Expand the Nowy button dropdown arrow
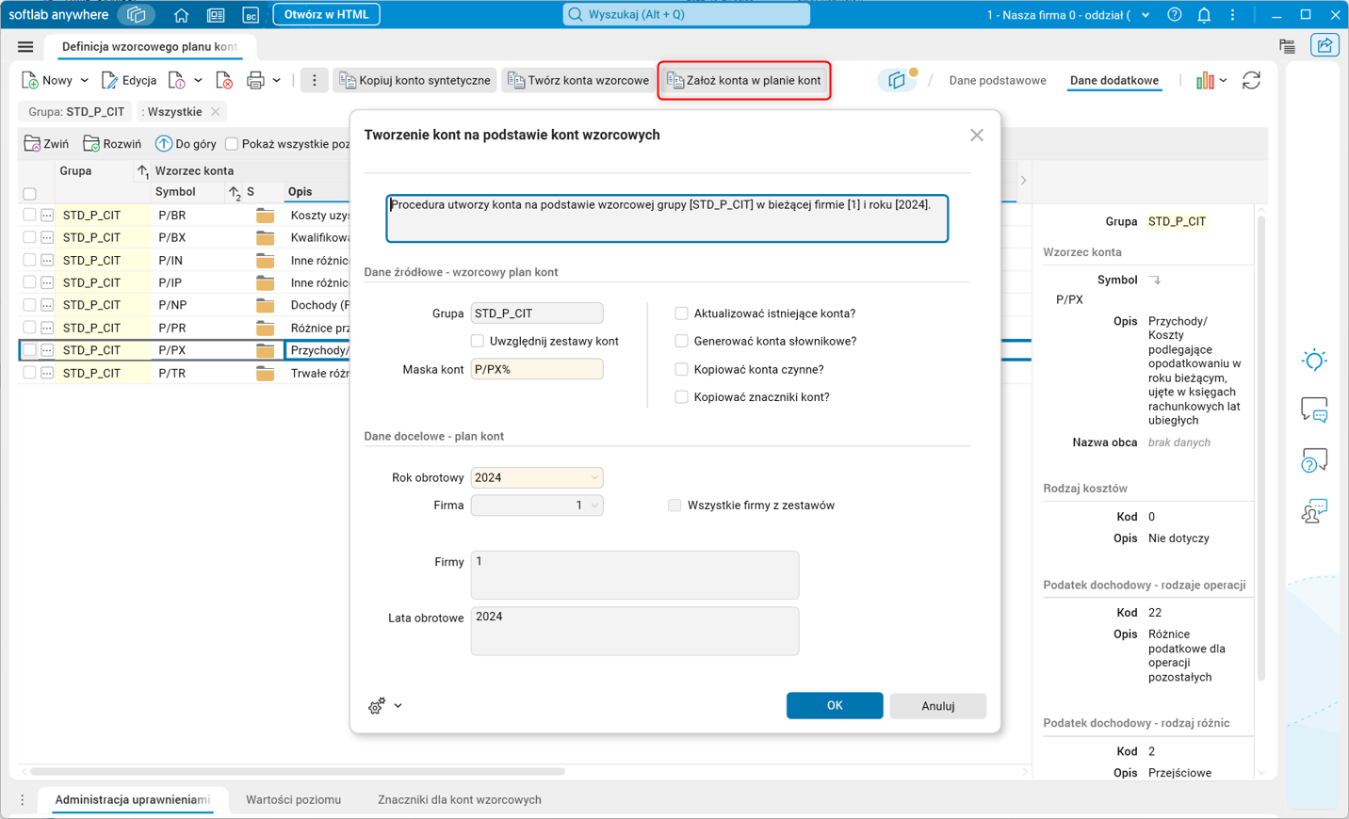 tap(85, 81)
